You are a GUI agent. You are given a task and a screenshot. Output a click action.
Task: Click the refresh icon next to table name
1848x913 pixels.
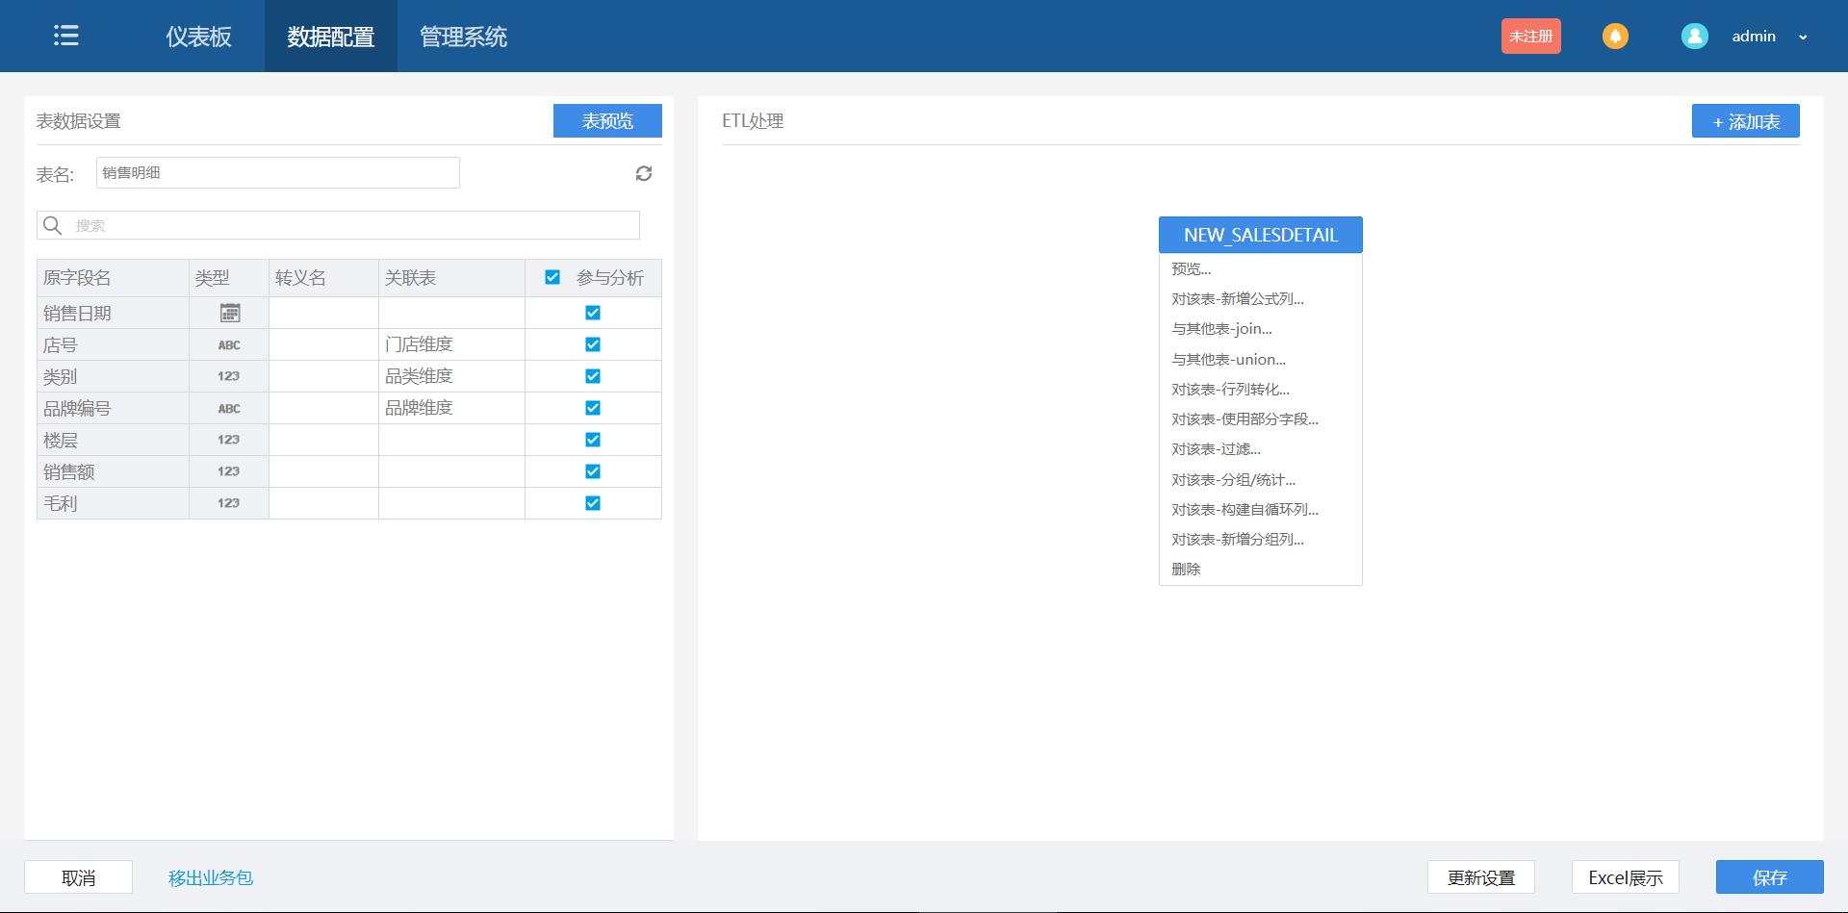pos(643,173)
